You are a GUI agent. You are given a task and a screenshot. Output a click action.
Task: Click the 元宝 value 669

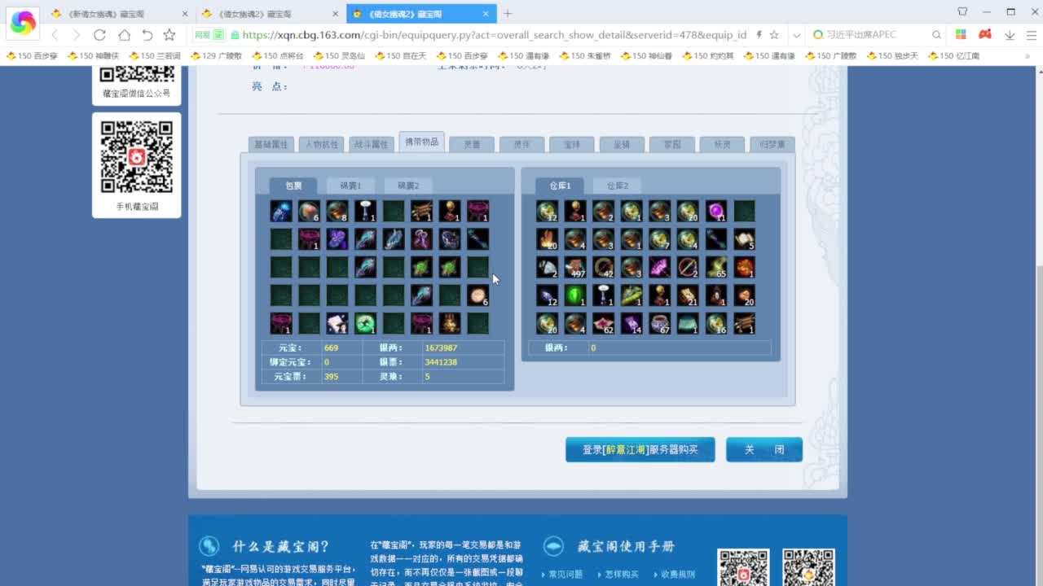(x=331, y=348)
